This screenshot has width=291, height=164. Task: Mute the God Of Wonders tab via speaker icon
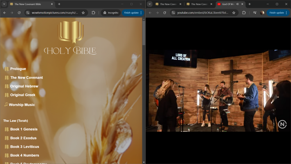[237, 4]
